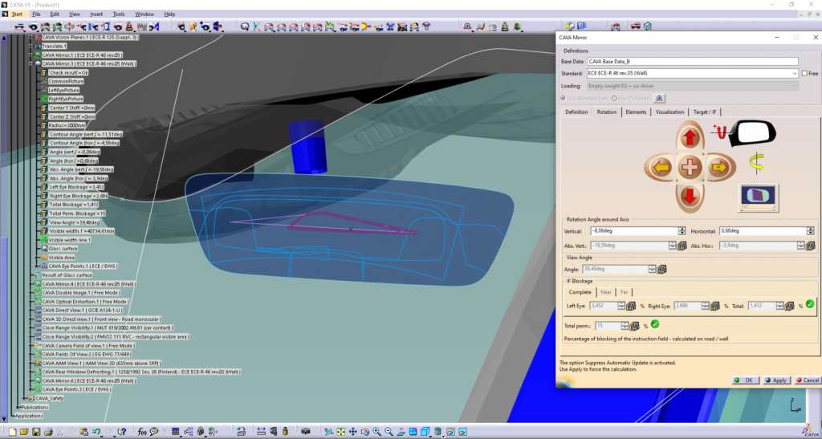This screenshot has width=822, height=439.
Task: Click the What's This help cursor icon
Action: click(122, 432)
